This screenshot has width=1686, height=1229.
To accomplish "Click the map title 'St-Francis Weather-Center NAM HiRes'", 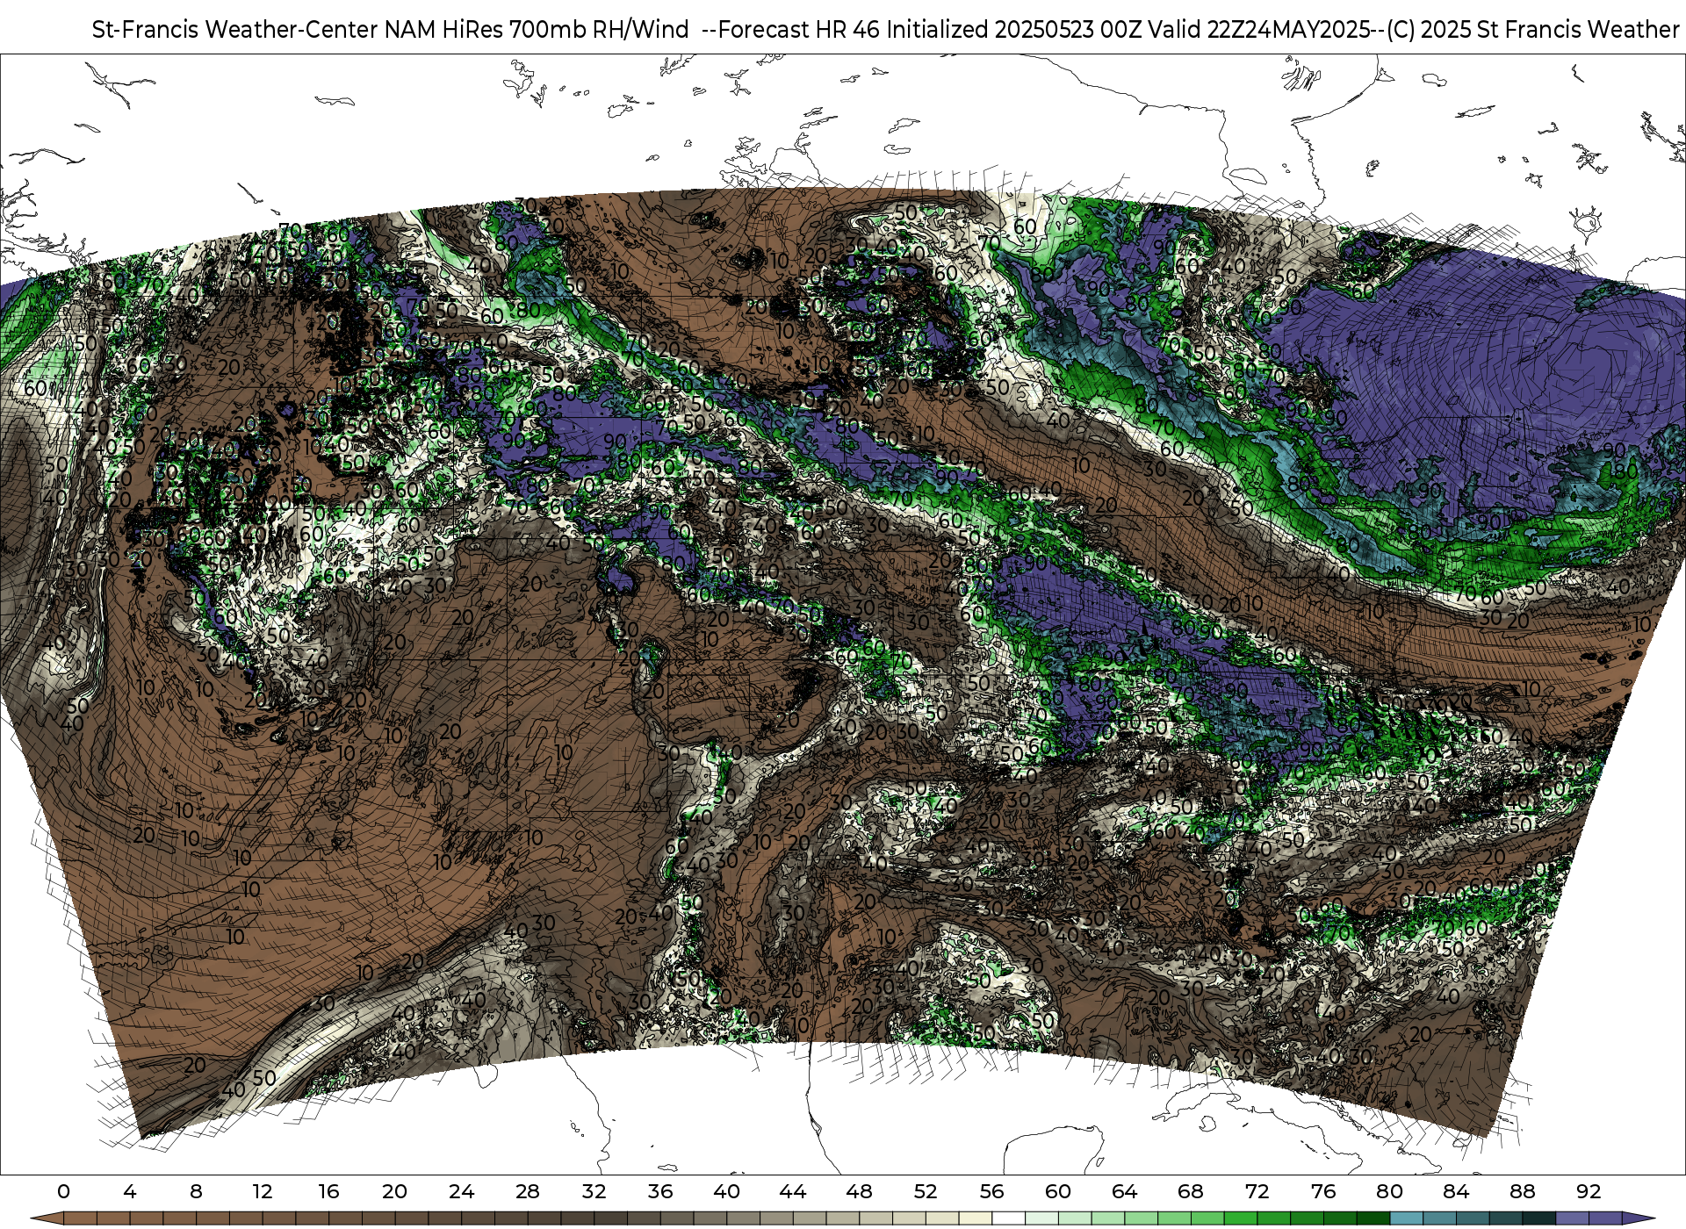I will point(298,30).
